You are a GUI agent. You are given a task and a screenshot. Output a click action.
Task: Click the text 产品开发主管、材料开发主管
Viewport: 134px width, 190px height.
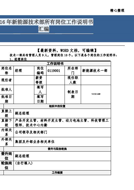coord(38,120)
